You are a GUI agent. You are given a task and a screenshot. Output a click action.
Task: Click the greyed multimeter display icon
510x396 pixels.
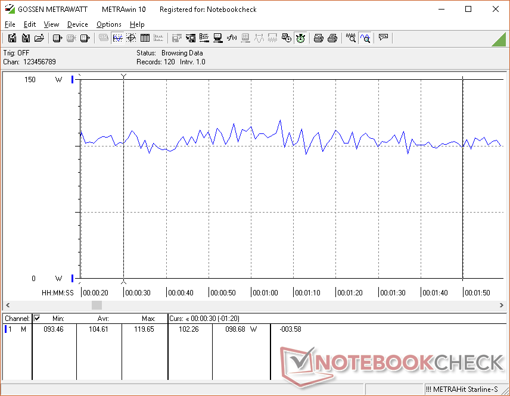[104, 38]
